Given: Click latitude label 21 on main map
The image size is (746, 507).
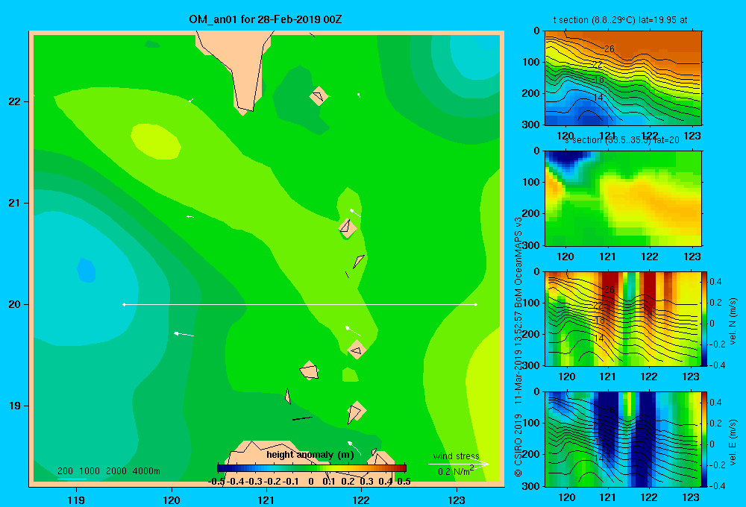Looking at the screenshot, I should tap(15, 203).
